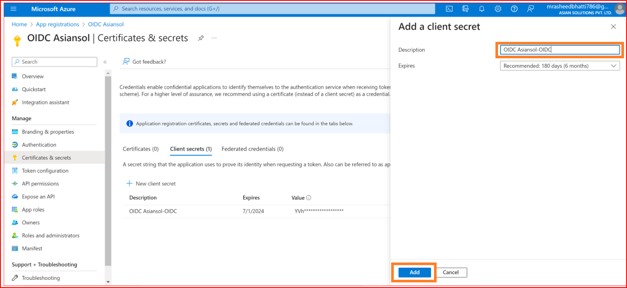Pin OIDC Asiansol page with pushpin icon
This screenshot has width=627, height=288.
tap(201, 38)
